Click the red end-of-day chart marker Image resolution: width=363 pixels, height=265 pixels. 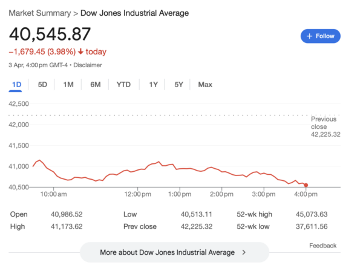[x=306, y=185]
